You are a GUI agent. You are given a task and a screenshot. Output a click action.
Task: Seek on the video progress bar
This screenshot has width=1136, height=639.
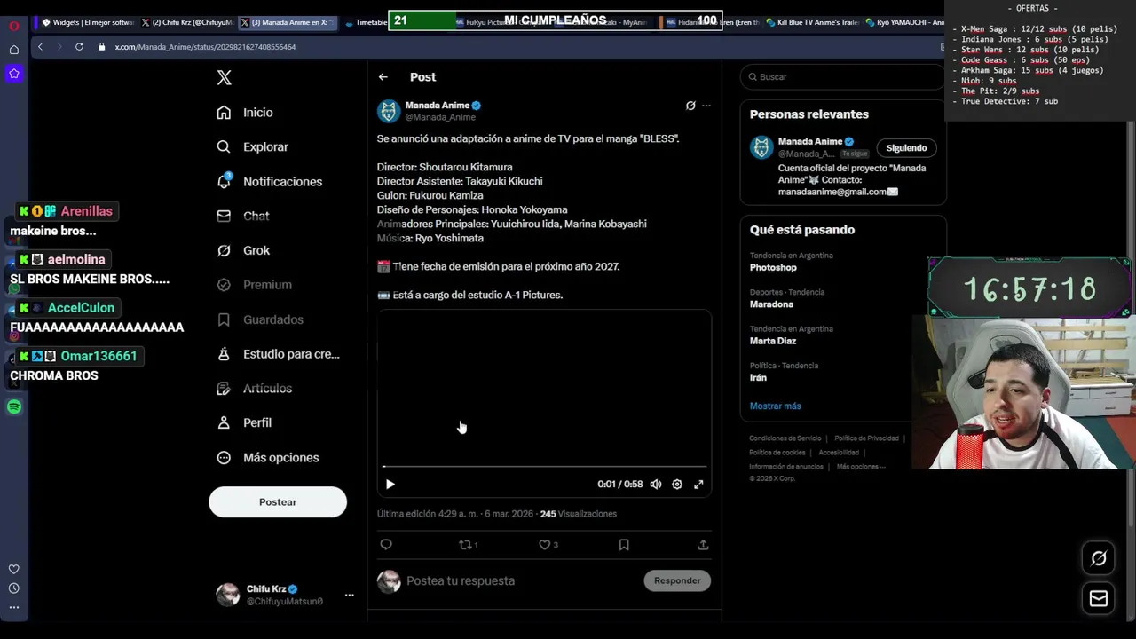(544, 466)
